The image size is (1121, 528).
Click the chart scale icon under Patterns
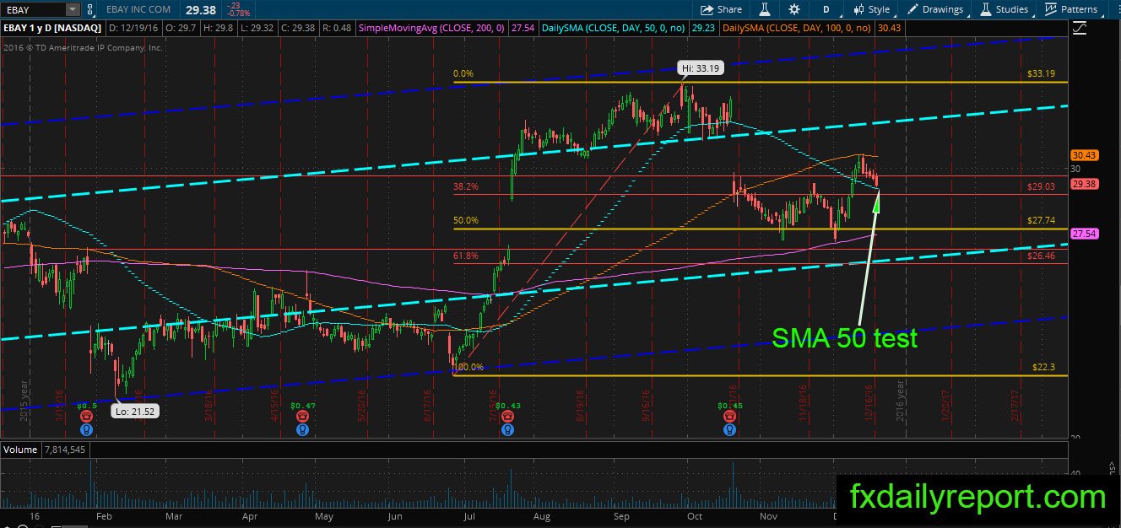click(x=1080, y=28)
